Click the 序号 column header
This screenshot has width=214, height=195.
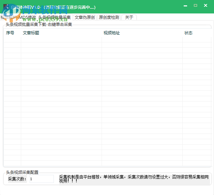point(12,33)
